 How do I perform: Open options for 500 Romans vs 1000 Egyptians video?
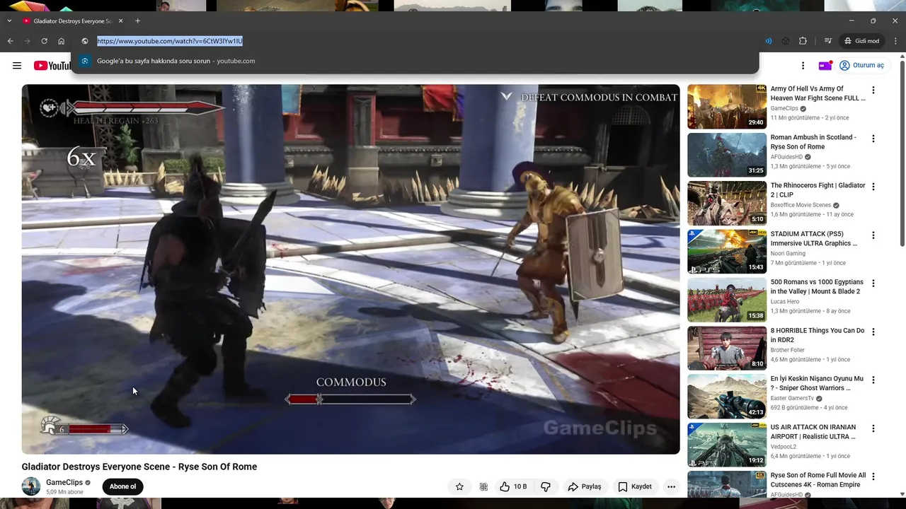tap(873, 283)
